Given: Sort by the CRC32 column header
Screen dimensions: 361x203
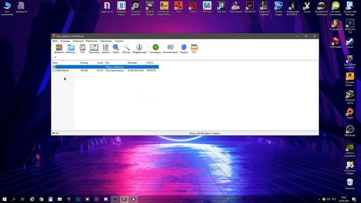Looking at the screenshot, I should tap(150, 63).
